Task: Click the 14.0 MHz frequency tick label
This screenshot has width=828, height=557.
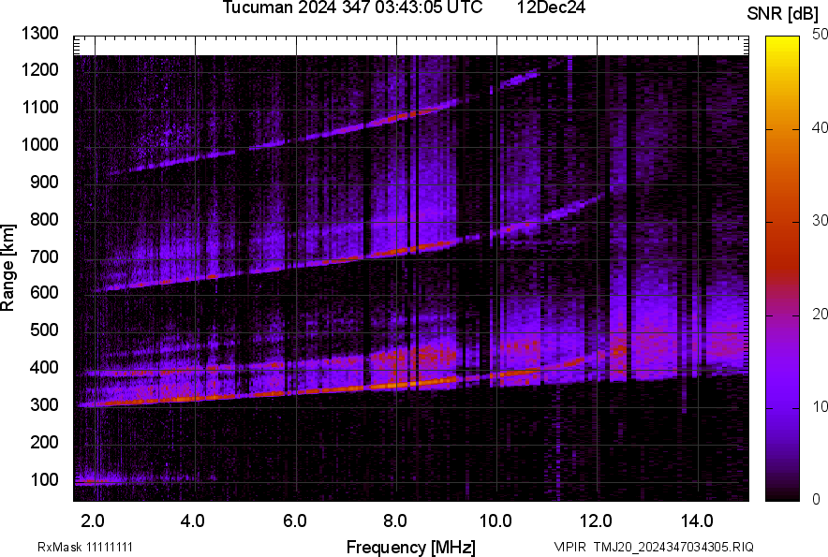Action: 696,520
